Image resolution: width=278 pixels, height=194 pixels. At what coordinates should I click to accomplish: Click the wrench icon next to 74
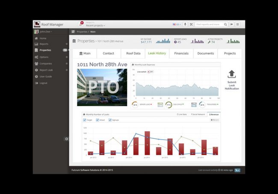[209, 42]
